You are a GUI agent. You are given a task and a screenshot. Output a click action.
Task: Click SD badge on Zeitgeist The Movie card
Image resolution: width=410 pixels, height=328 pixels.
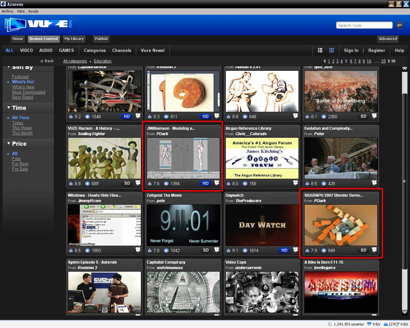pyautogui.click(x=206, y=250)
